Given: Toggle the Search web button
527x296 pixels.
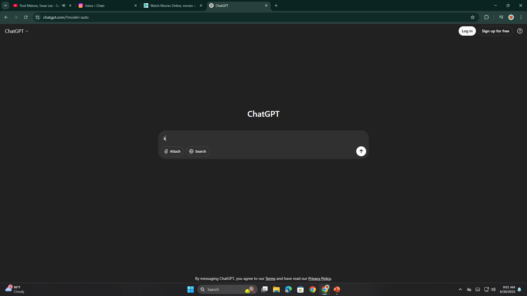Looking at the screenshot, I should pos(198,151).
